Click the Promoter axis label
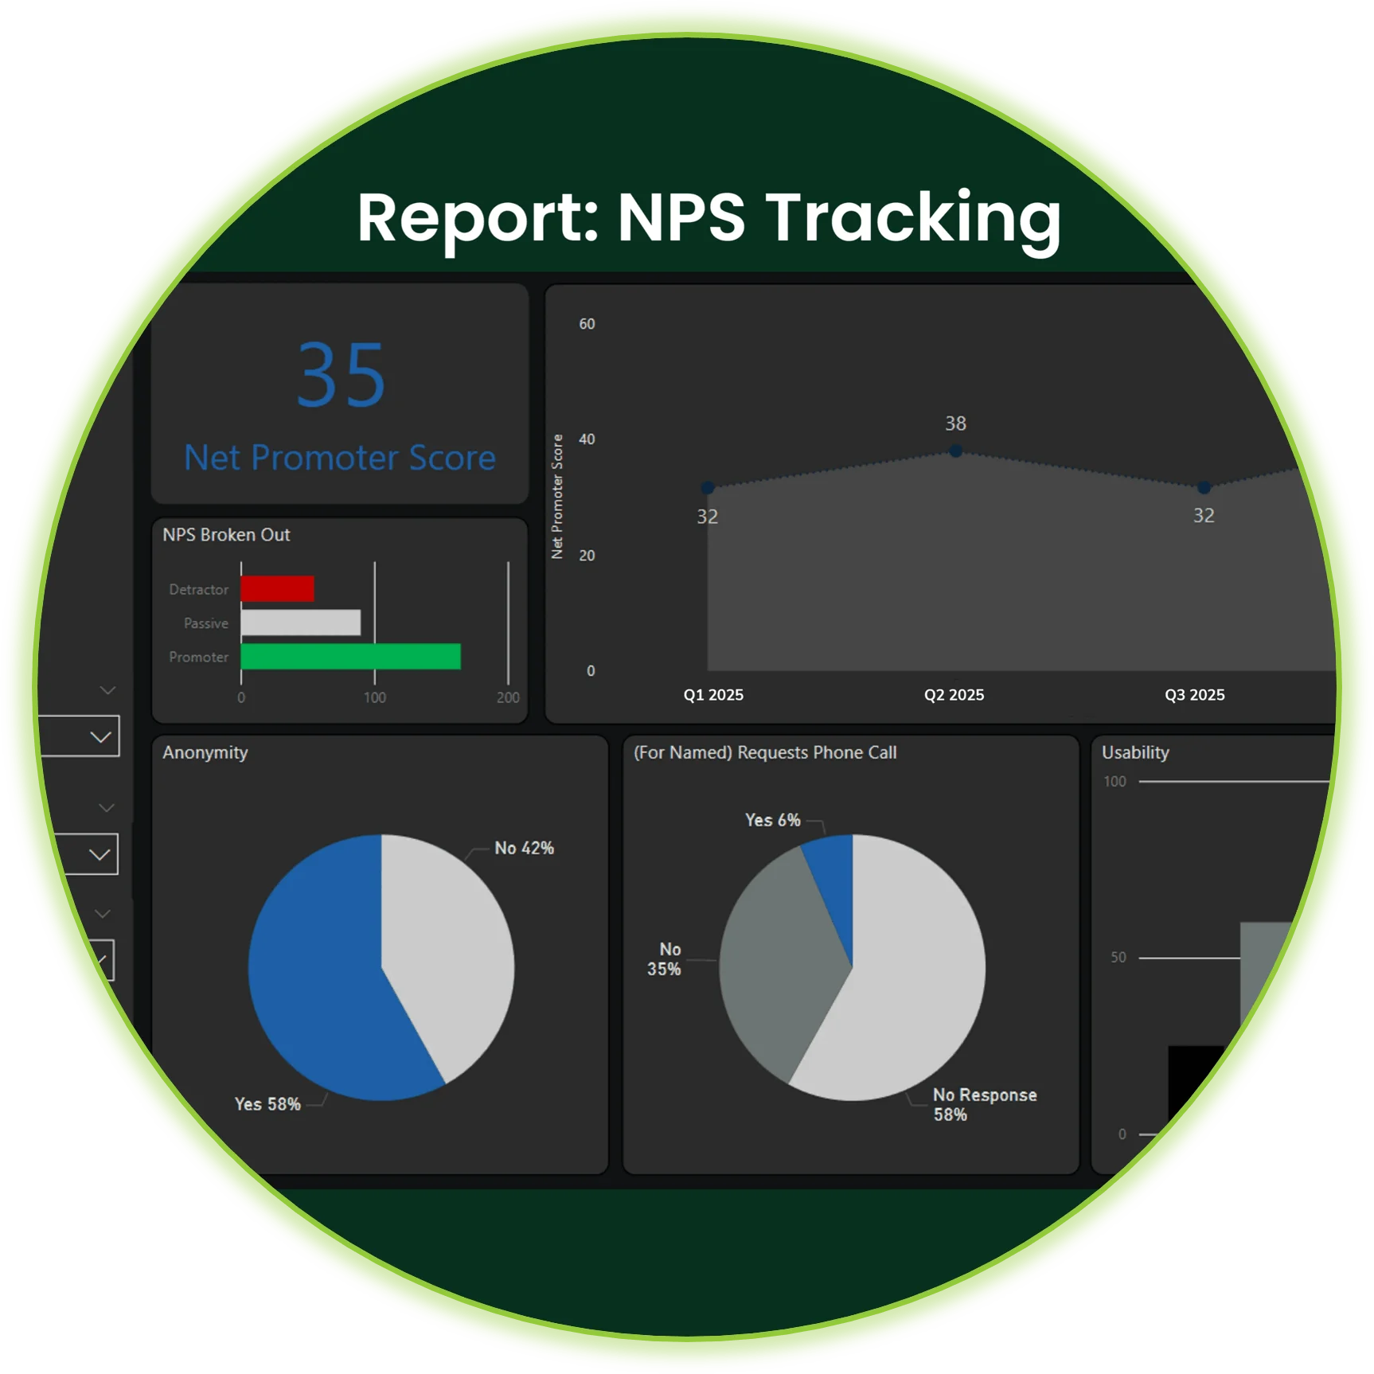Viewport: 1374px width, 1374px height. tap(199, 658)
